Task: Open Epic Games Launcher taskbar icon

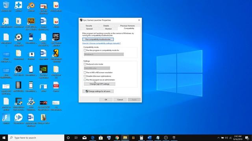Action: 174,137
